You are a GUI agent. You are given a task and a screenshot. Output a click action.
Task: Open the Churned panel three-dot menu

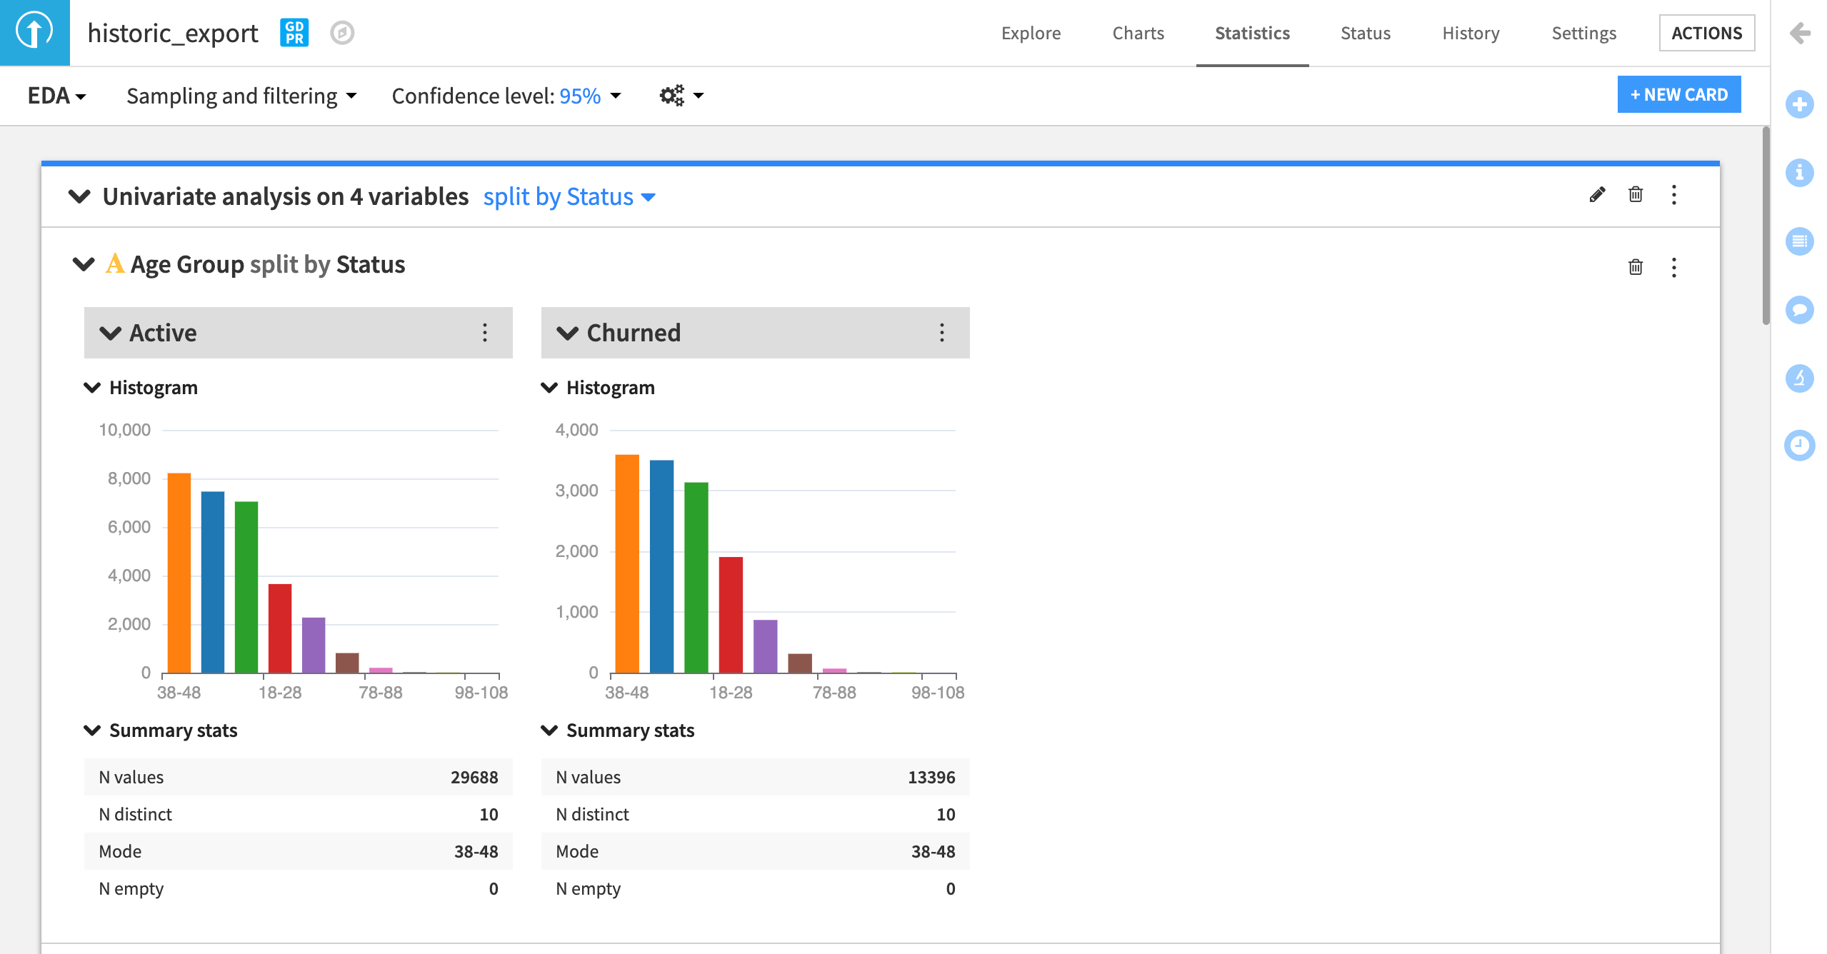coord(942,333)
